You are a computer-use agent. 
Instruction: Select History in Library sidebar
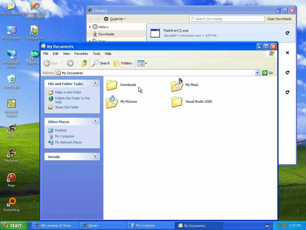[x=103, y=27]
